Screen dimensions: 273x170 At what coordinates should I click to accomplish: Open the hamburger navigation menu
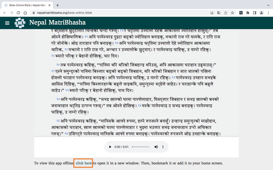[x=7, y=23]
